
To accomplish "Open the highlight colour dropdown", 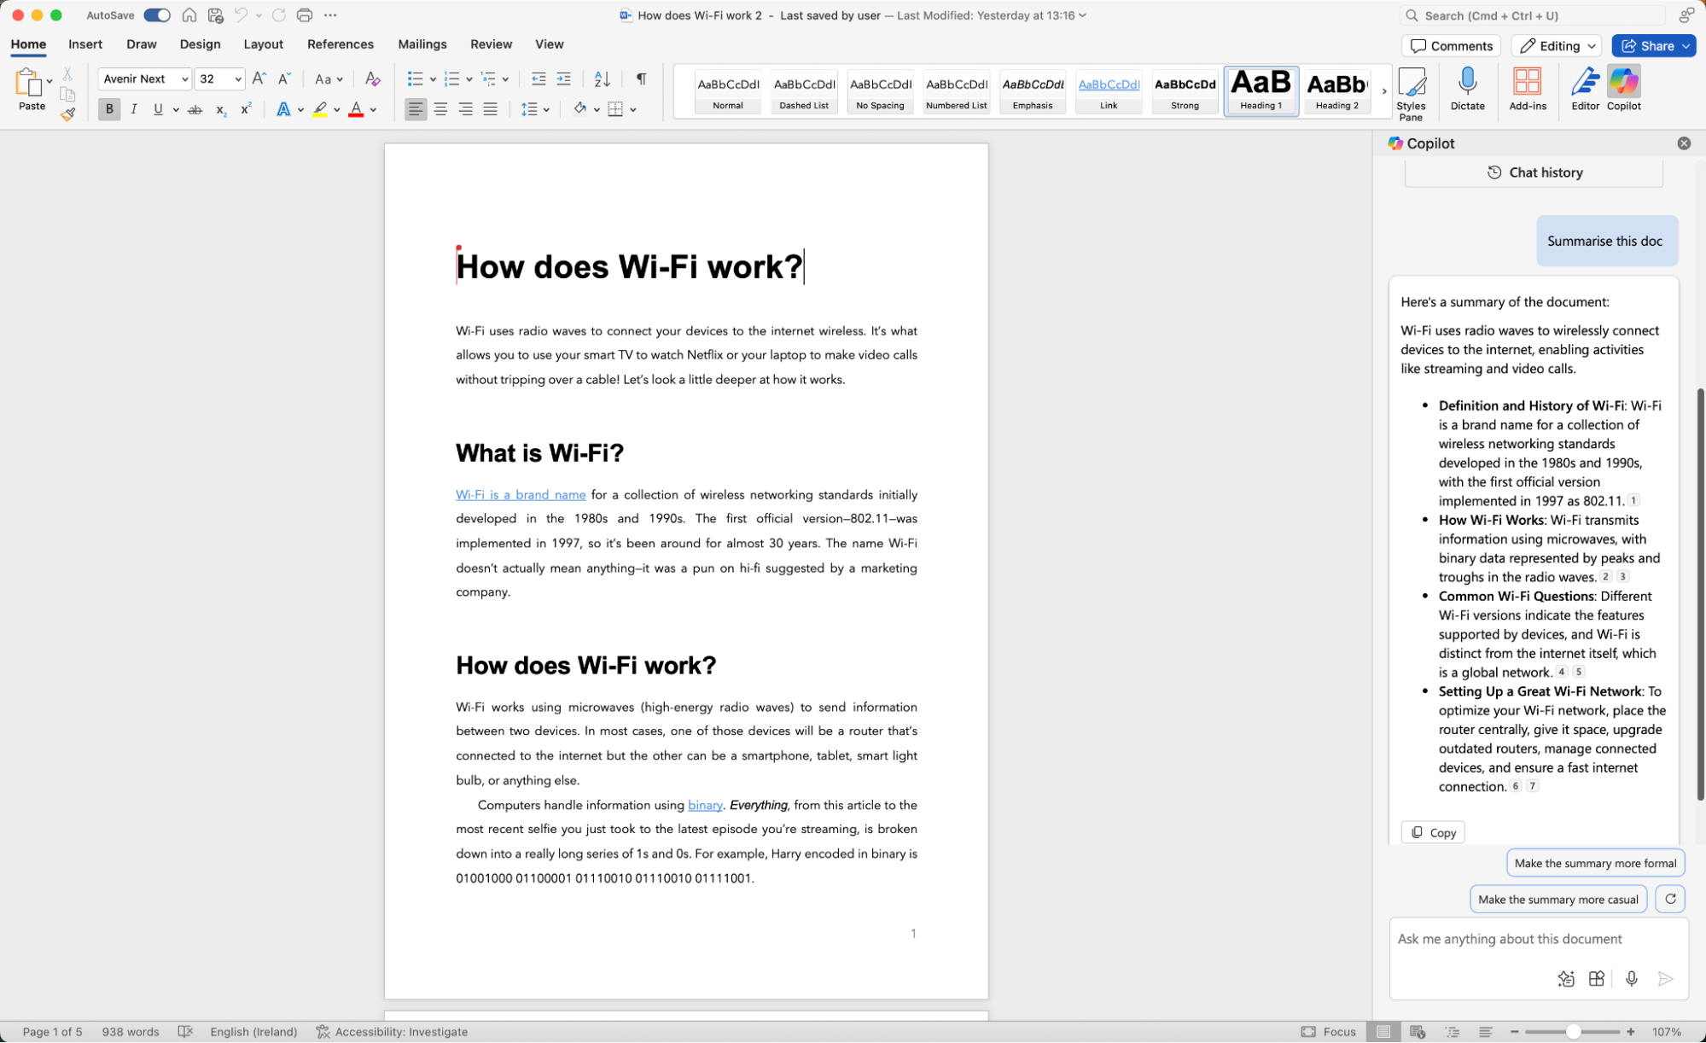I will point(335,109).
